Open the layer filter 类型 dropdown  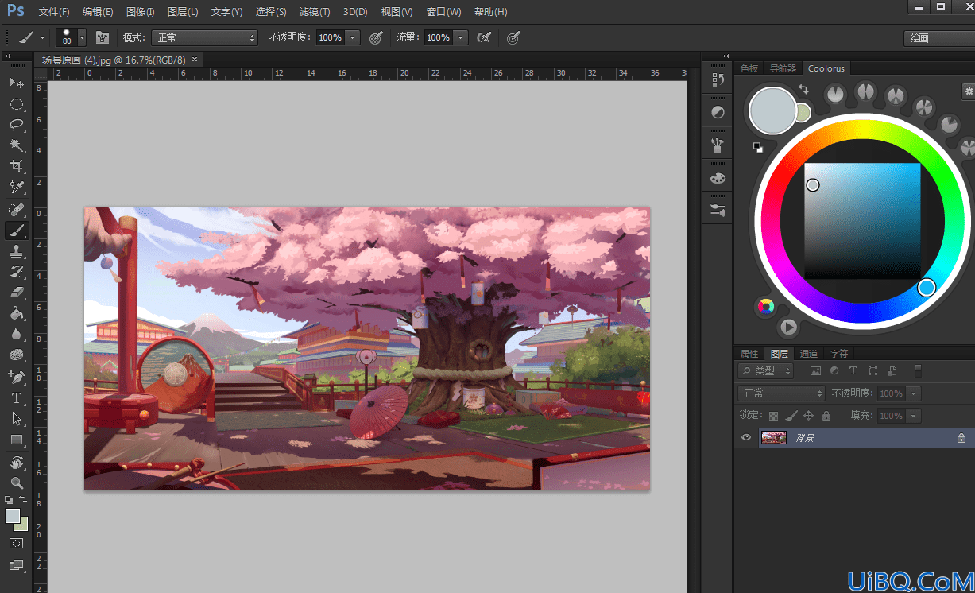click(766, 371)
